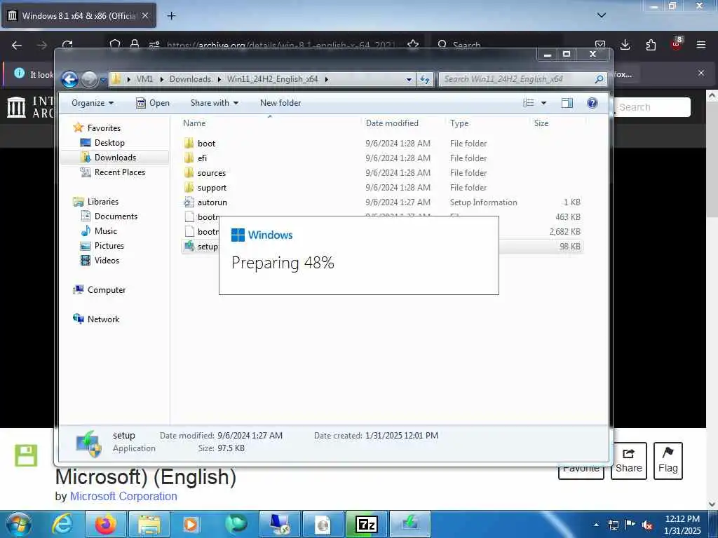Open the Microsoft Corporation link on archive page
The width and height of the screenshot is (718, 538).
tap(123, 497)
